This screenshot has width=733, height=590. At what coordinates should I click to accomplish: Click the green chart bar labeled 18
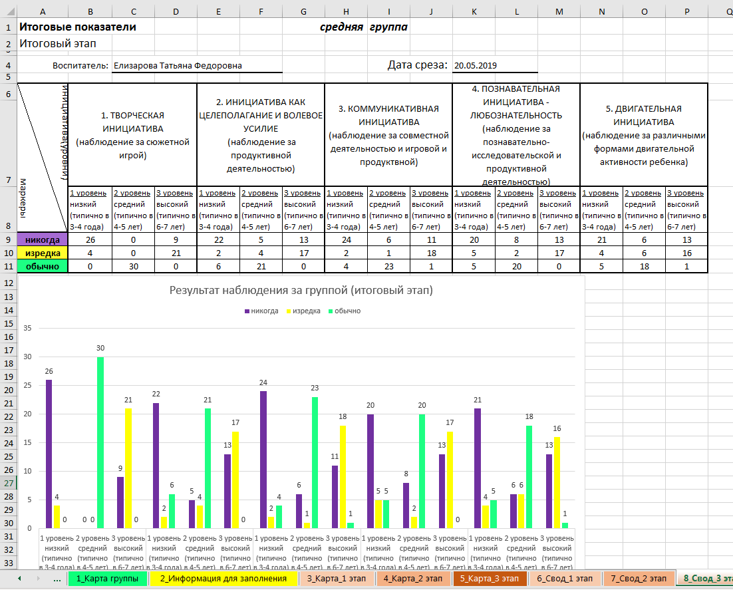coord(529,477)
